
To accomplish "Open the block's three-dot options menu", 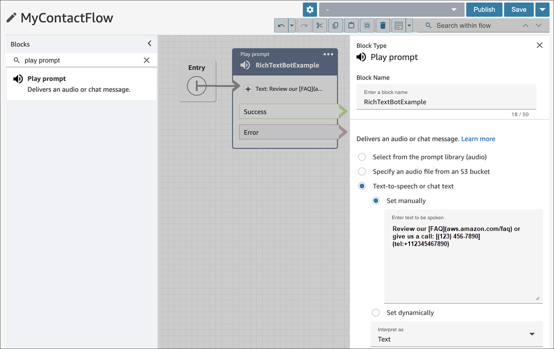I will click(328, 54).
